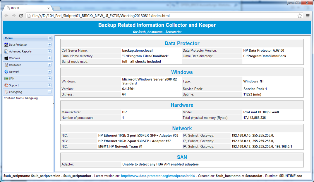Viewport: 314px width, 182px height.
Task: Collapse the Menu side panel
Action: (x=49, y=38)
